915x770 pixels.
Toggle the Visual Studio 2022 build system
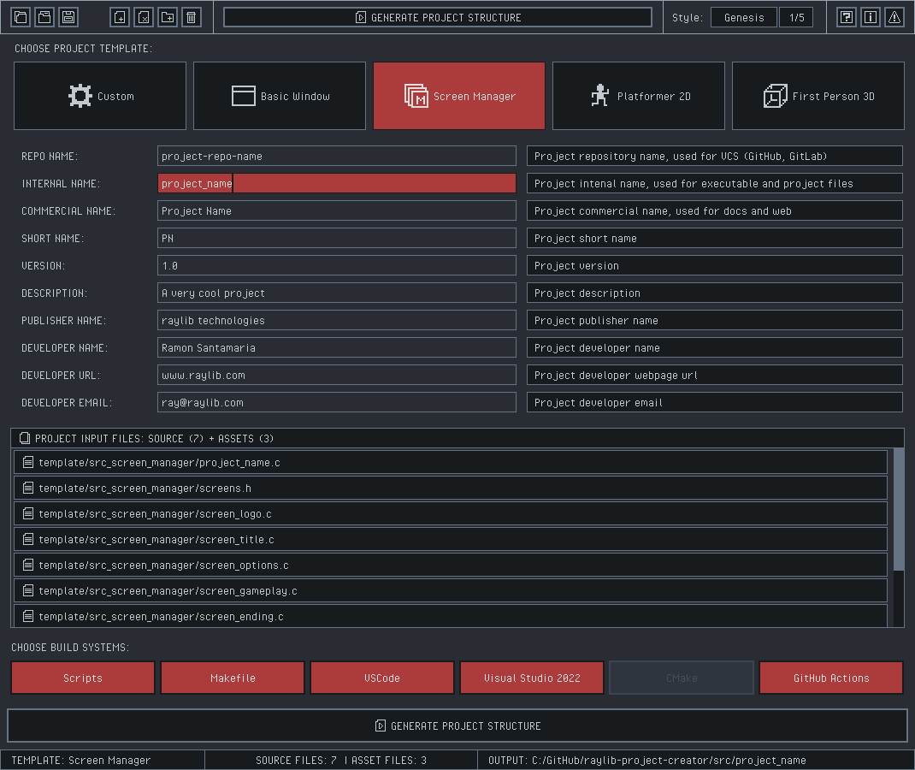[532, 678]
